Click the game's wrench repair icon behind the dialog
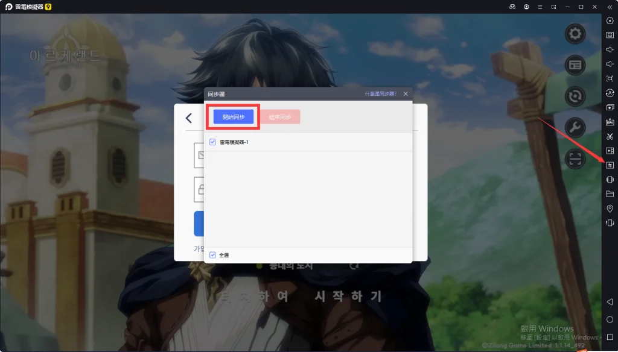This screenshot has width=618, height=352. (x=575, y=128)
